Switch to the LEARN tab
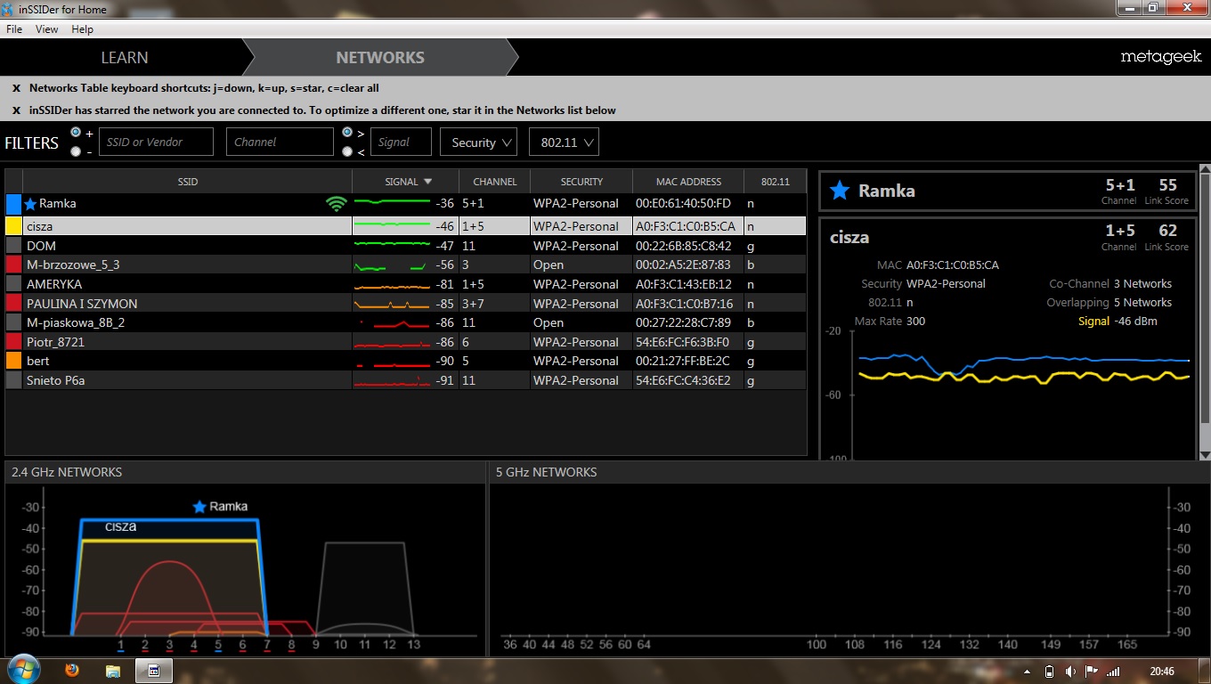Screen dimensions: 1211x684 125,58
